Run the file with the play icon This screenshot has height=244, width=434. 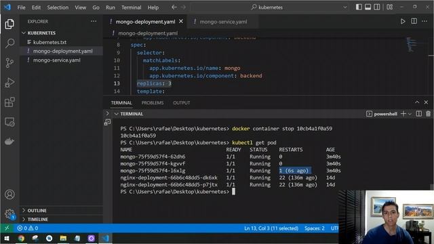click(403, 21)
